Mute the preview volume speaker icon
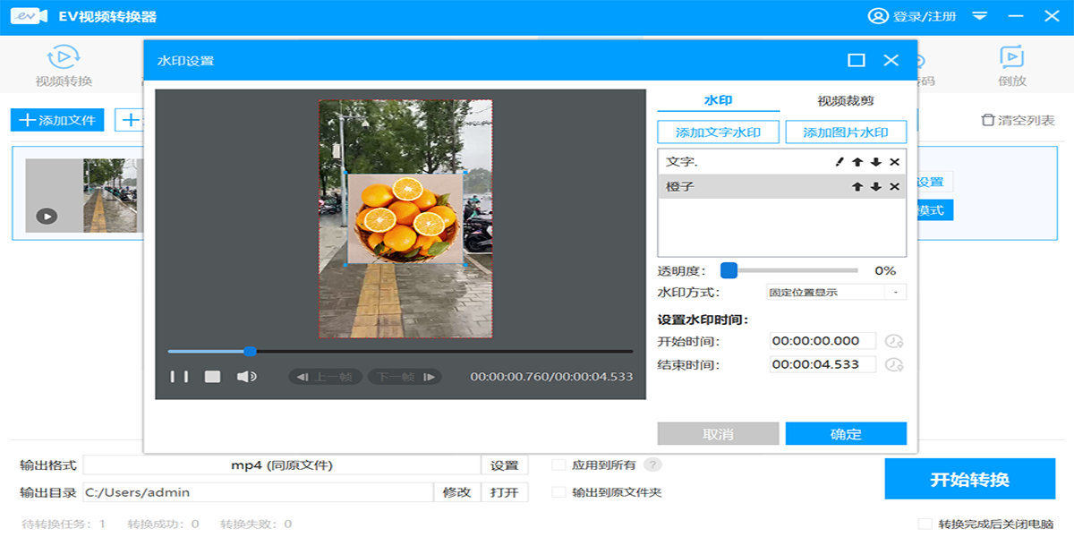The image size is (1074, 537). coord(246,377)
